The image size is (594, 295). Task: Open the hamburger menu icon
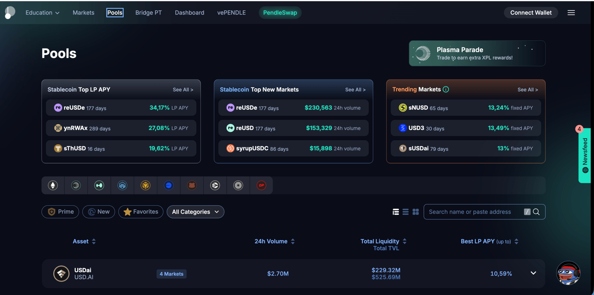[571, 13]
